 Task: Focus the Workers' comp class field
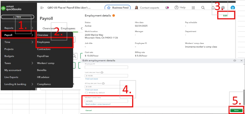point(106,101)
